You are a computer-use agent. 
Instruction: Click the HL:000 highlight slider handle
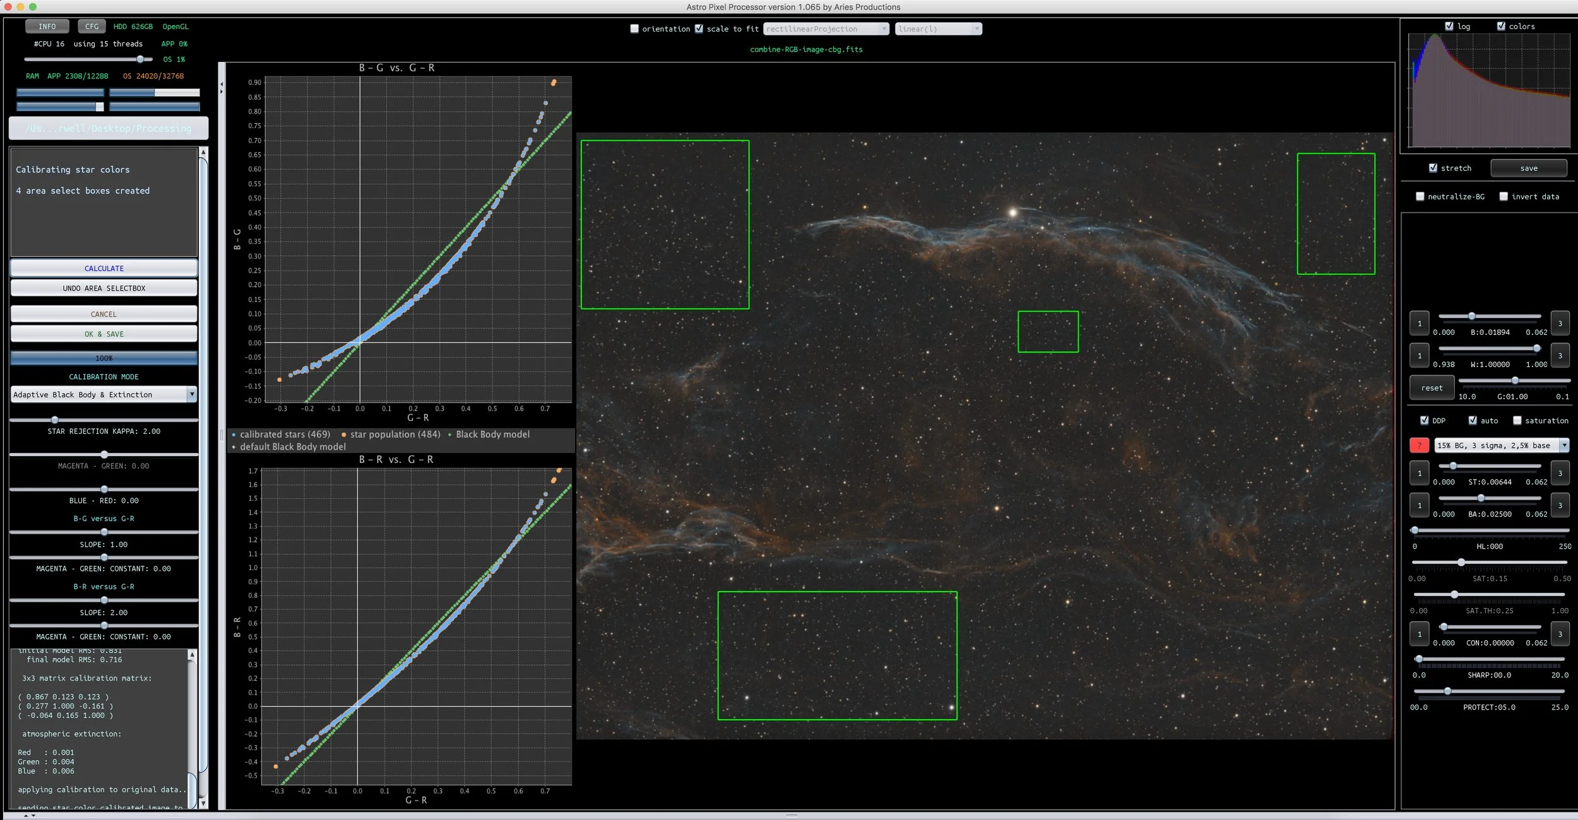click(x=1415, y=530)
